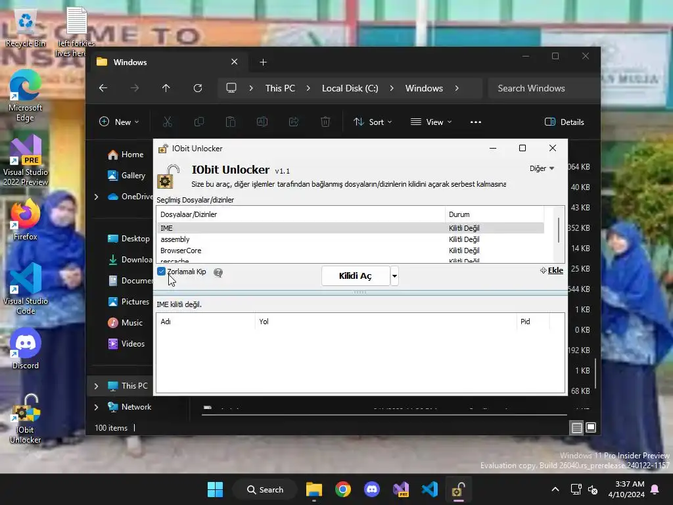Toggle the Details pane in File Explorer

click(564, 122)
